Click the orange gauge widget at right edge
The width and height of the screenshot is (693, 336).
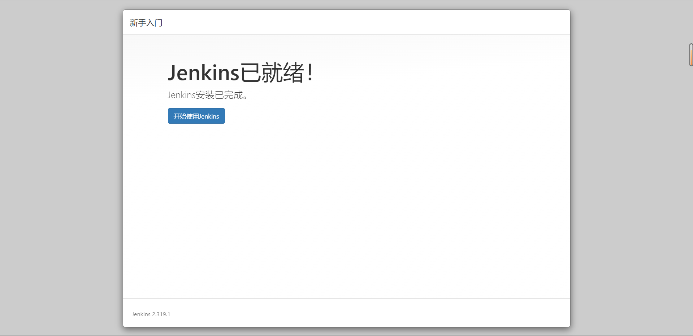point(690,55)
